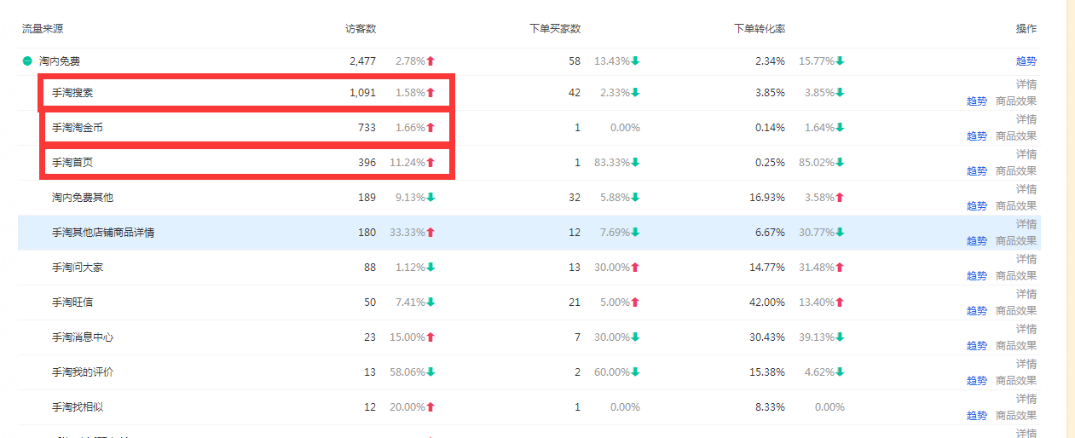Click red up arrow next to 手淘首页 11.24%

[431, 163]
